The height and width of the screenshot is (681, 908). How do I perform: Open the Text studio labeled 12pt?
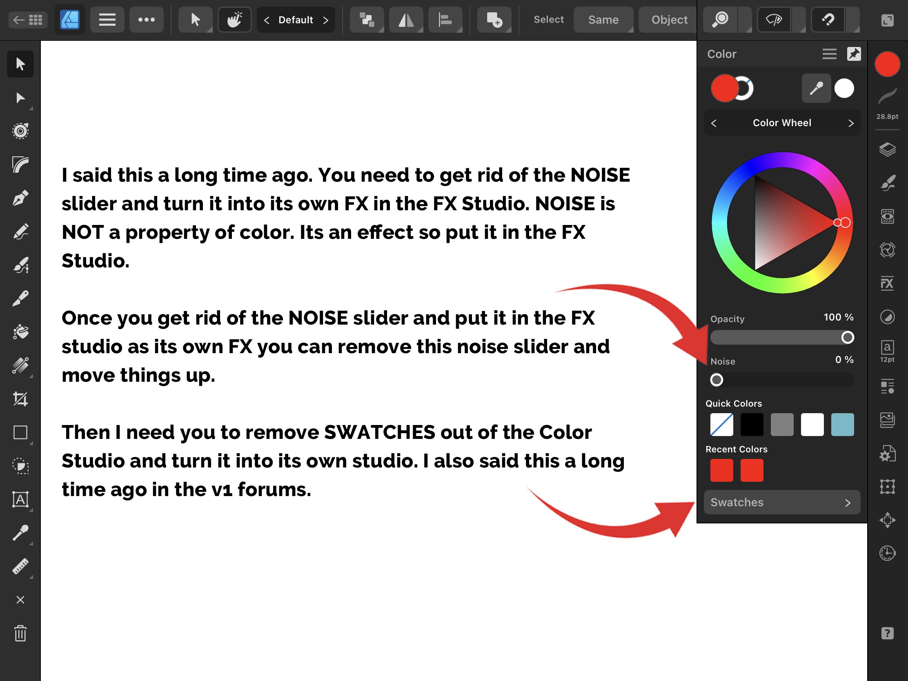(x=887, y=351)
